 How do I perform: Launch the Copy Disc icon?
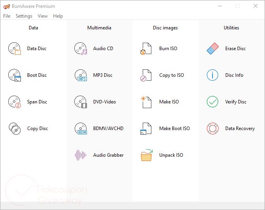pyautogui.click(x=15, y=129)
